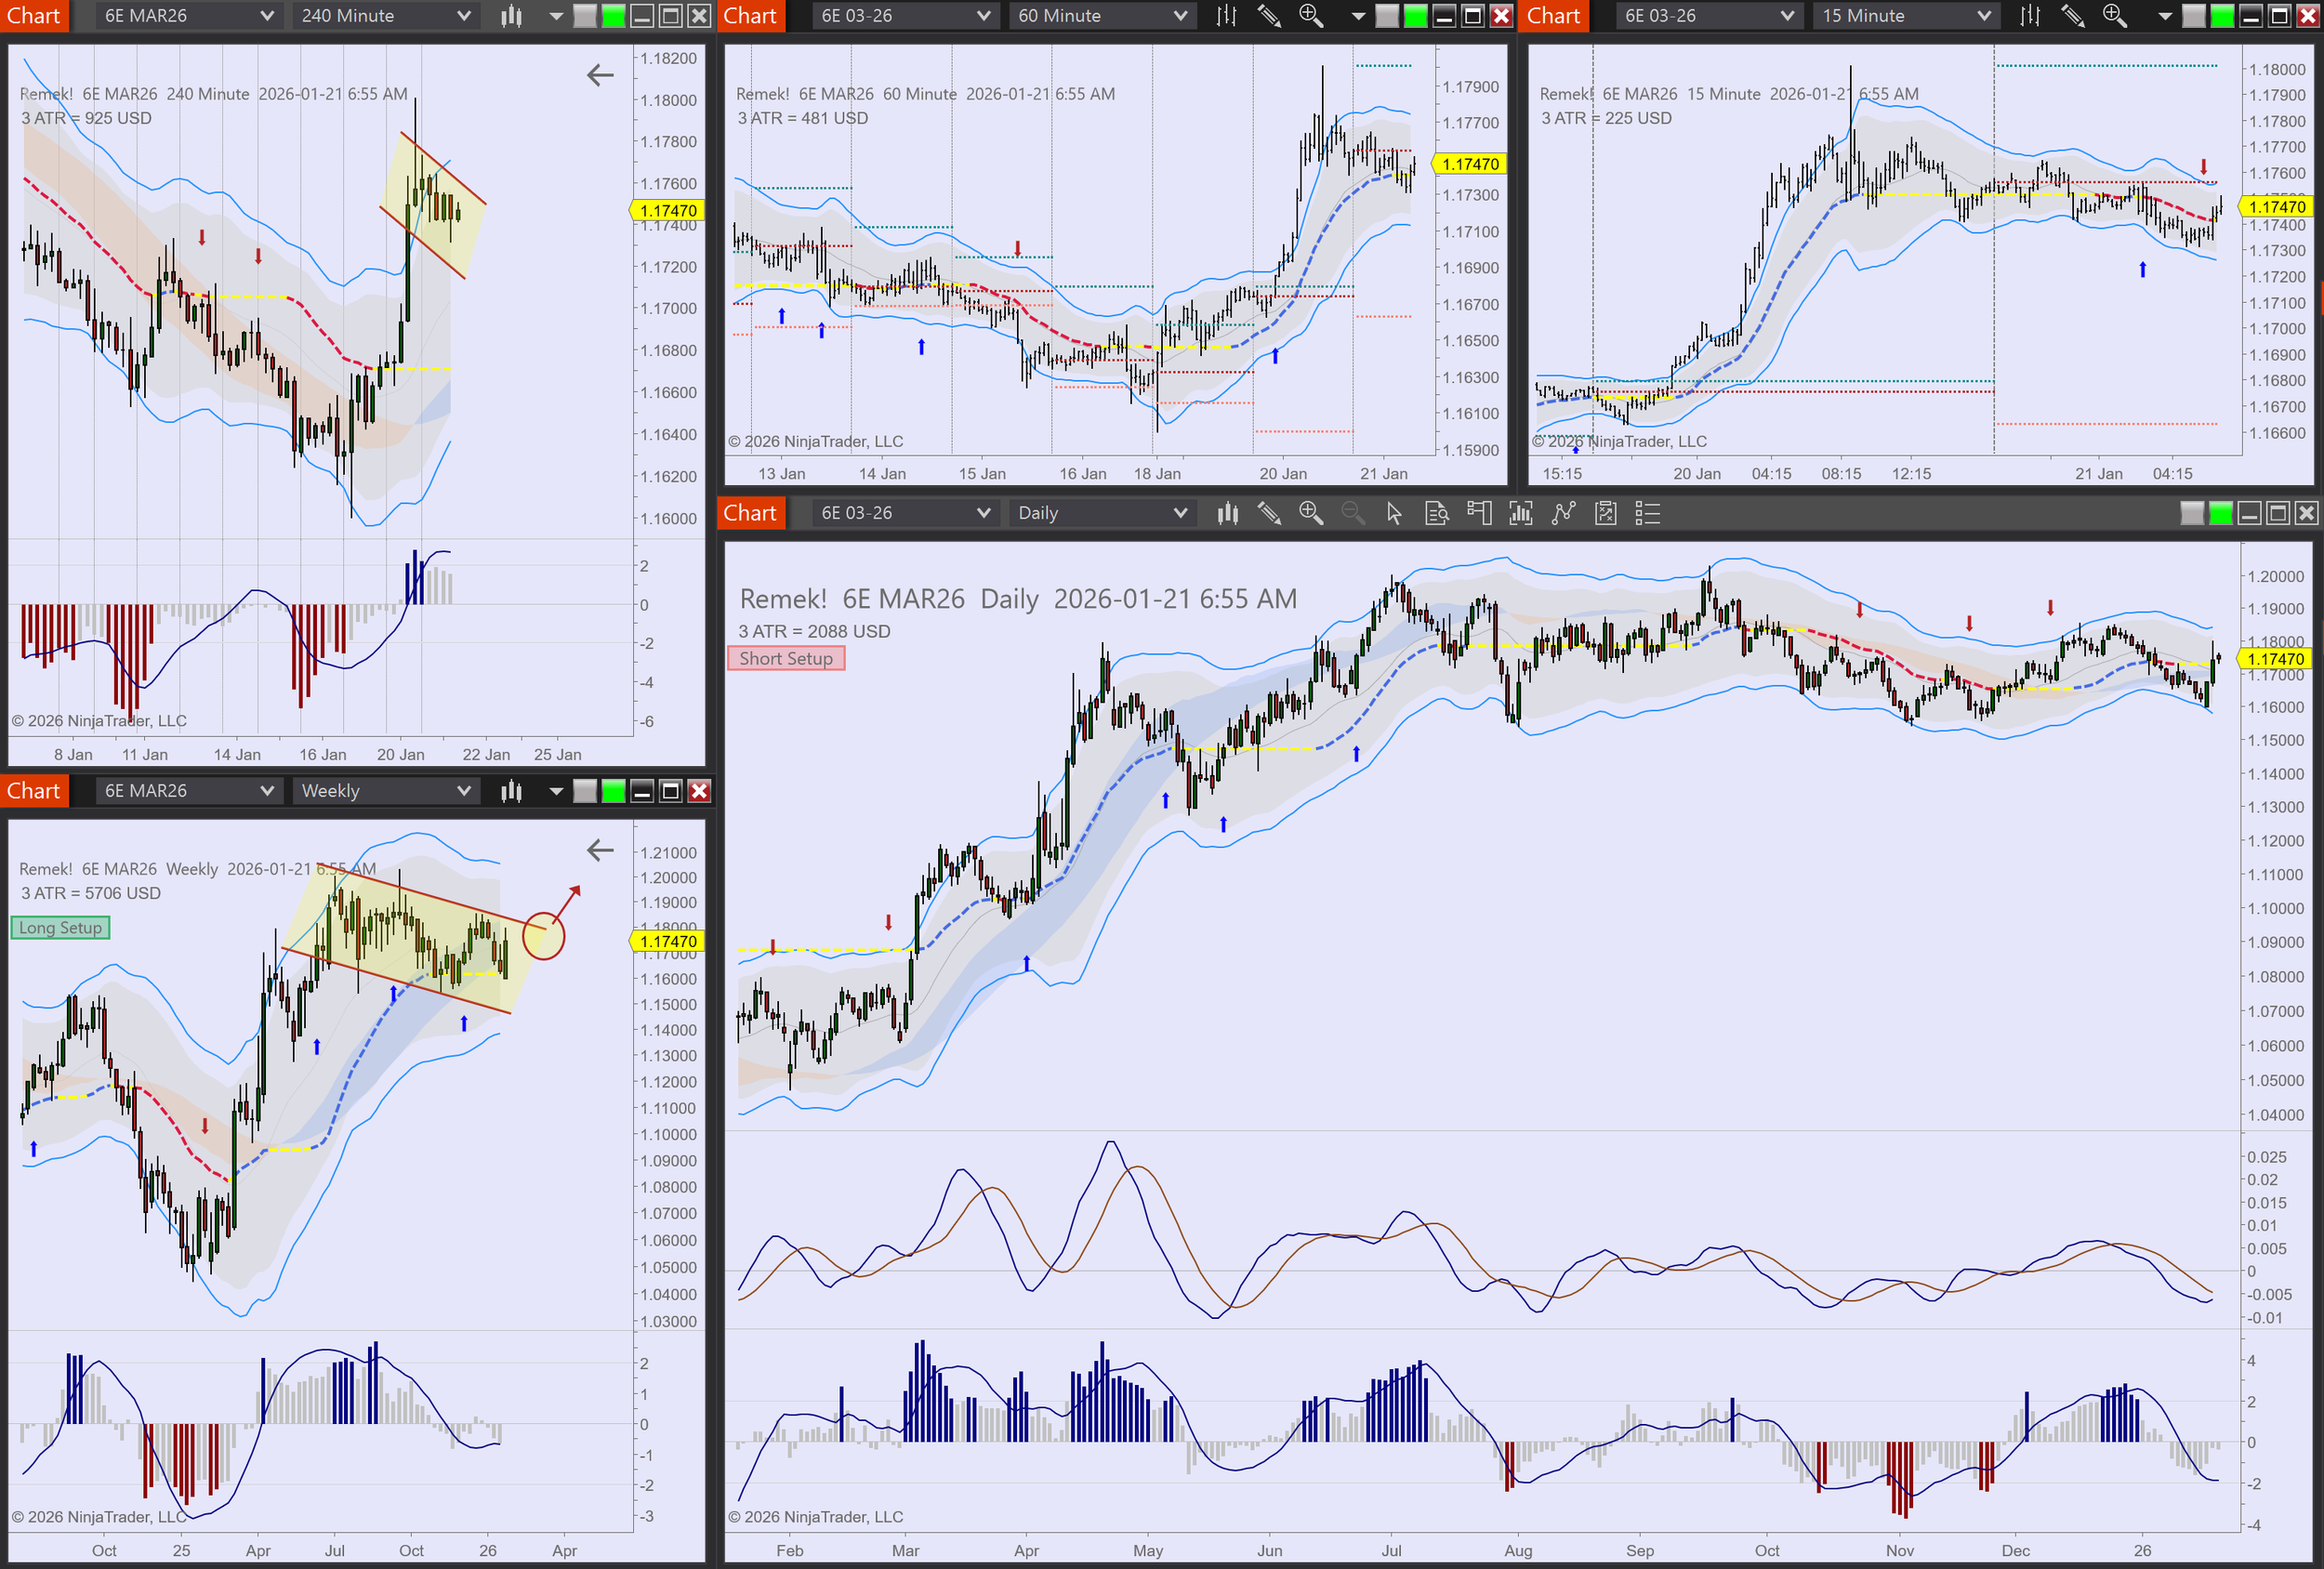Click the bar style icon in Daily chart
Screen dimensions: 2324x1569
pos(1227,513)
